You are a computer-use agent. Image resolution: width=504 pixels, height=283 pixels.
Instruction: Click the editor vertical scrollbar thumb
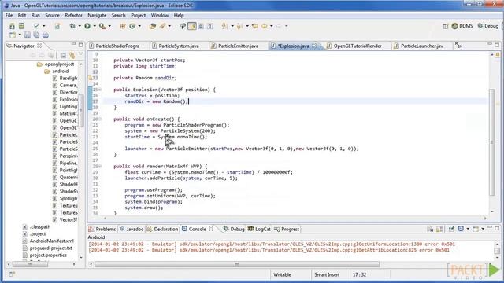(x=492, y=141)
